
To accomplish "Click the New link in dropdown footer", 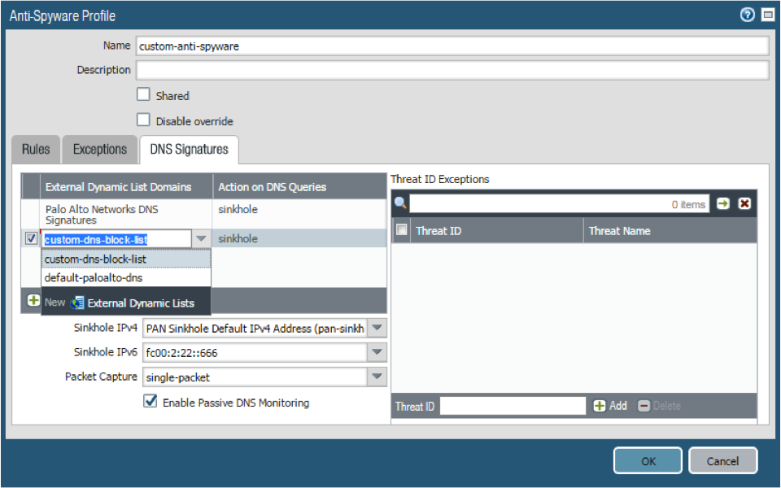I will tap(55, 303).
